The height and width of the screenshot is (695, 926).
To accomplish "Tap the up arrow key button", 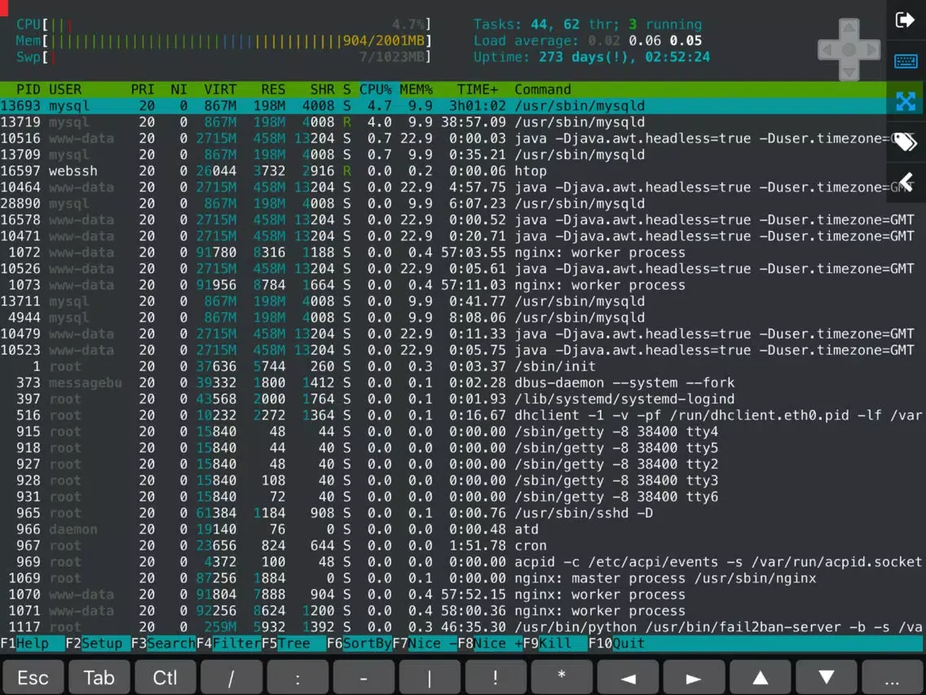I will pos(760,677).
